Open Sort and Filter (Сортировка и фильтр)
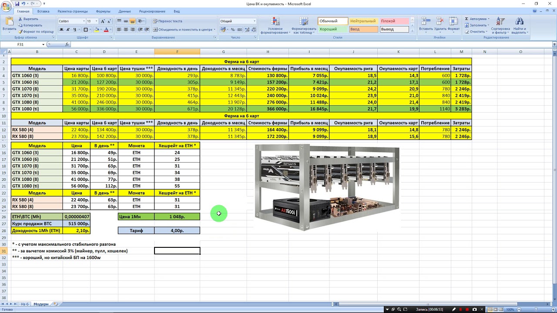The height and width of the screenshot is (313, 557). click(x=500, y=26)
